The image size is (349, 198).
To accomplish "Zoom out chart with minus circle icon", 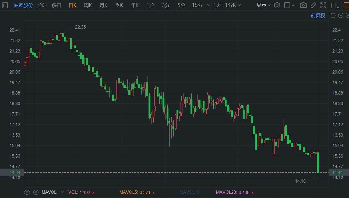I will pos(341,15).
